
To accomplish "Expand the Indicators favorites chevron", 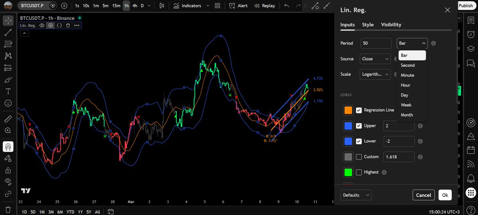I will click(x=208, y=6).
